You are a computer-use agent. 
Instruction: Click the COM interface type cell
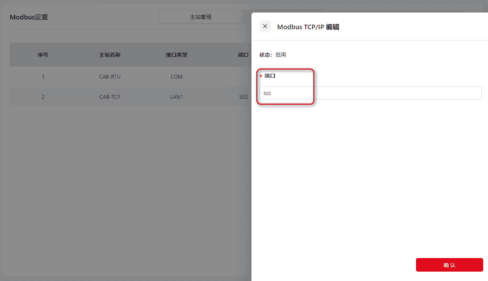pyautogui.click(x=177, y=77)
